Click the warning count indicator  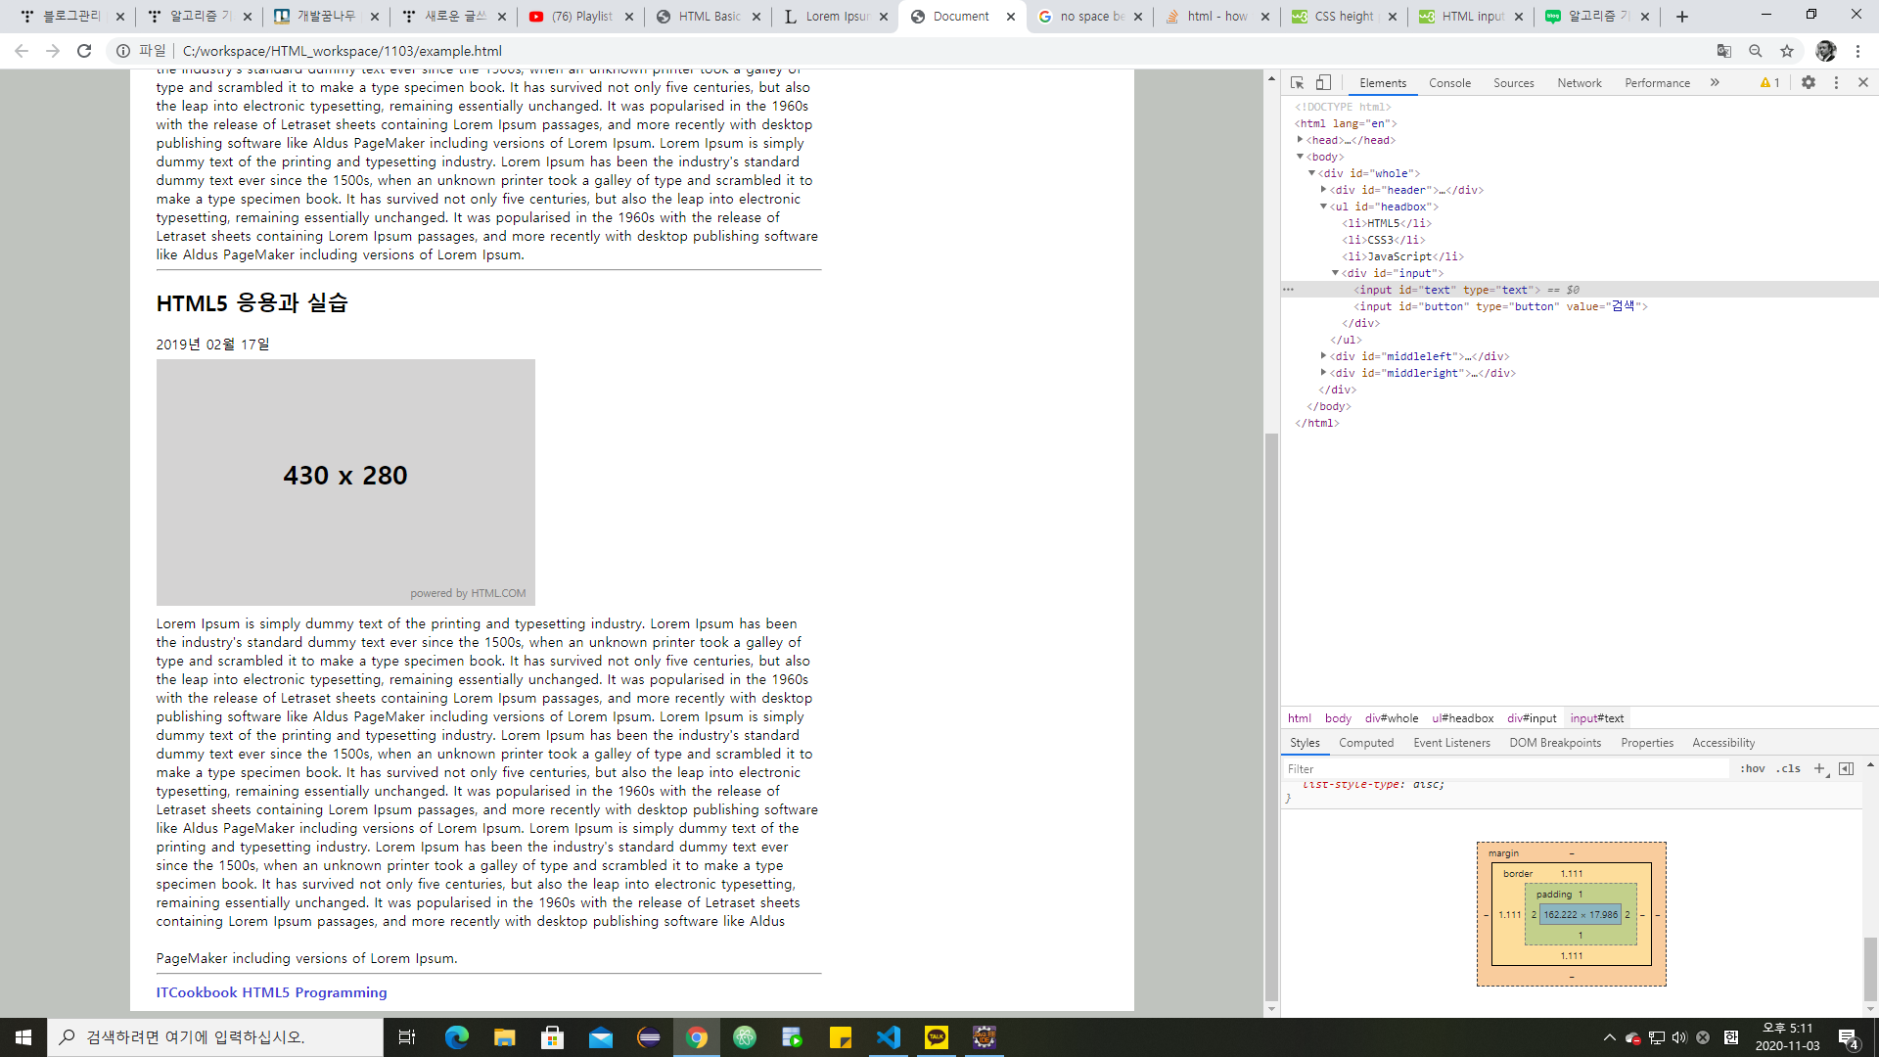click(1769, 83)
